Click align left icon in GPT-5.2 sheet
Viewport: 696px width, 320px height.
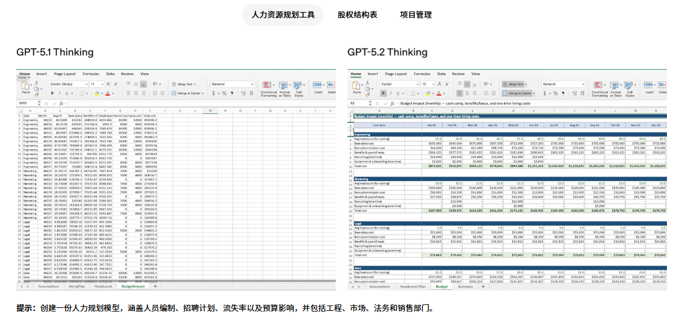click(459, 93)
